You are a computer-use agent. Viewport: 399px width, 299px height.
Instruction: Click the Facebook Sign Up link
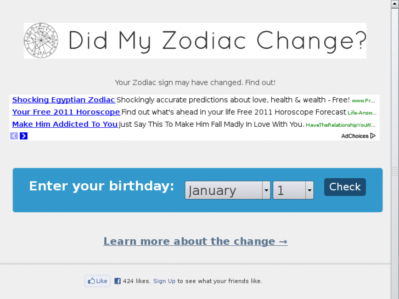[164, 281]
